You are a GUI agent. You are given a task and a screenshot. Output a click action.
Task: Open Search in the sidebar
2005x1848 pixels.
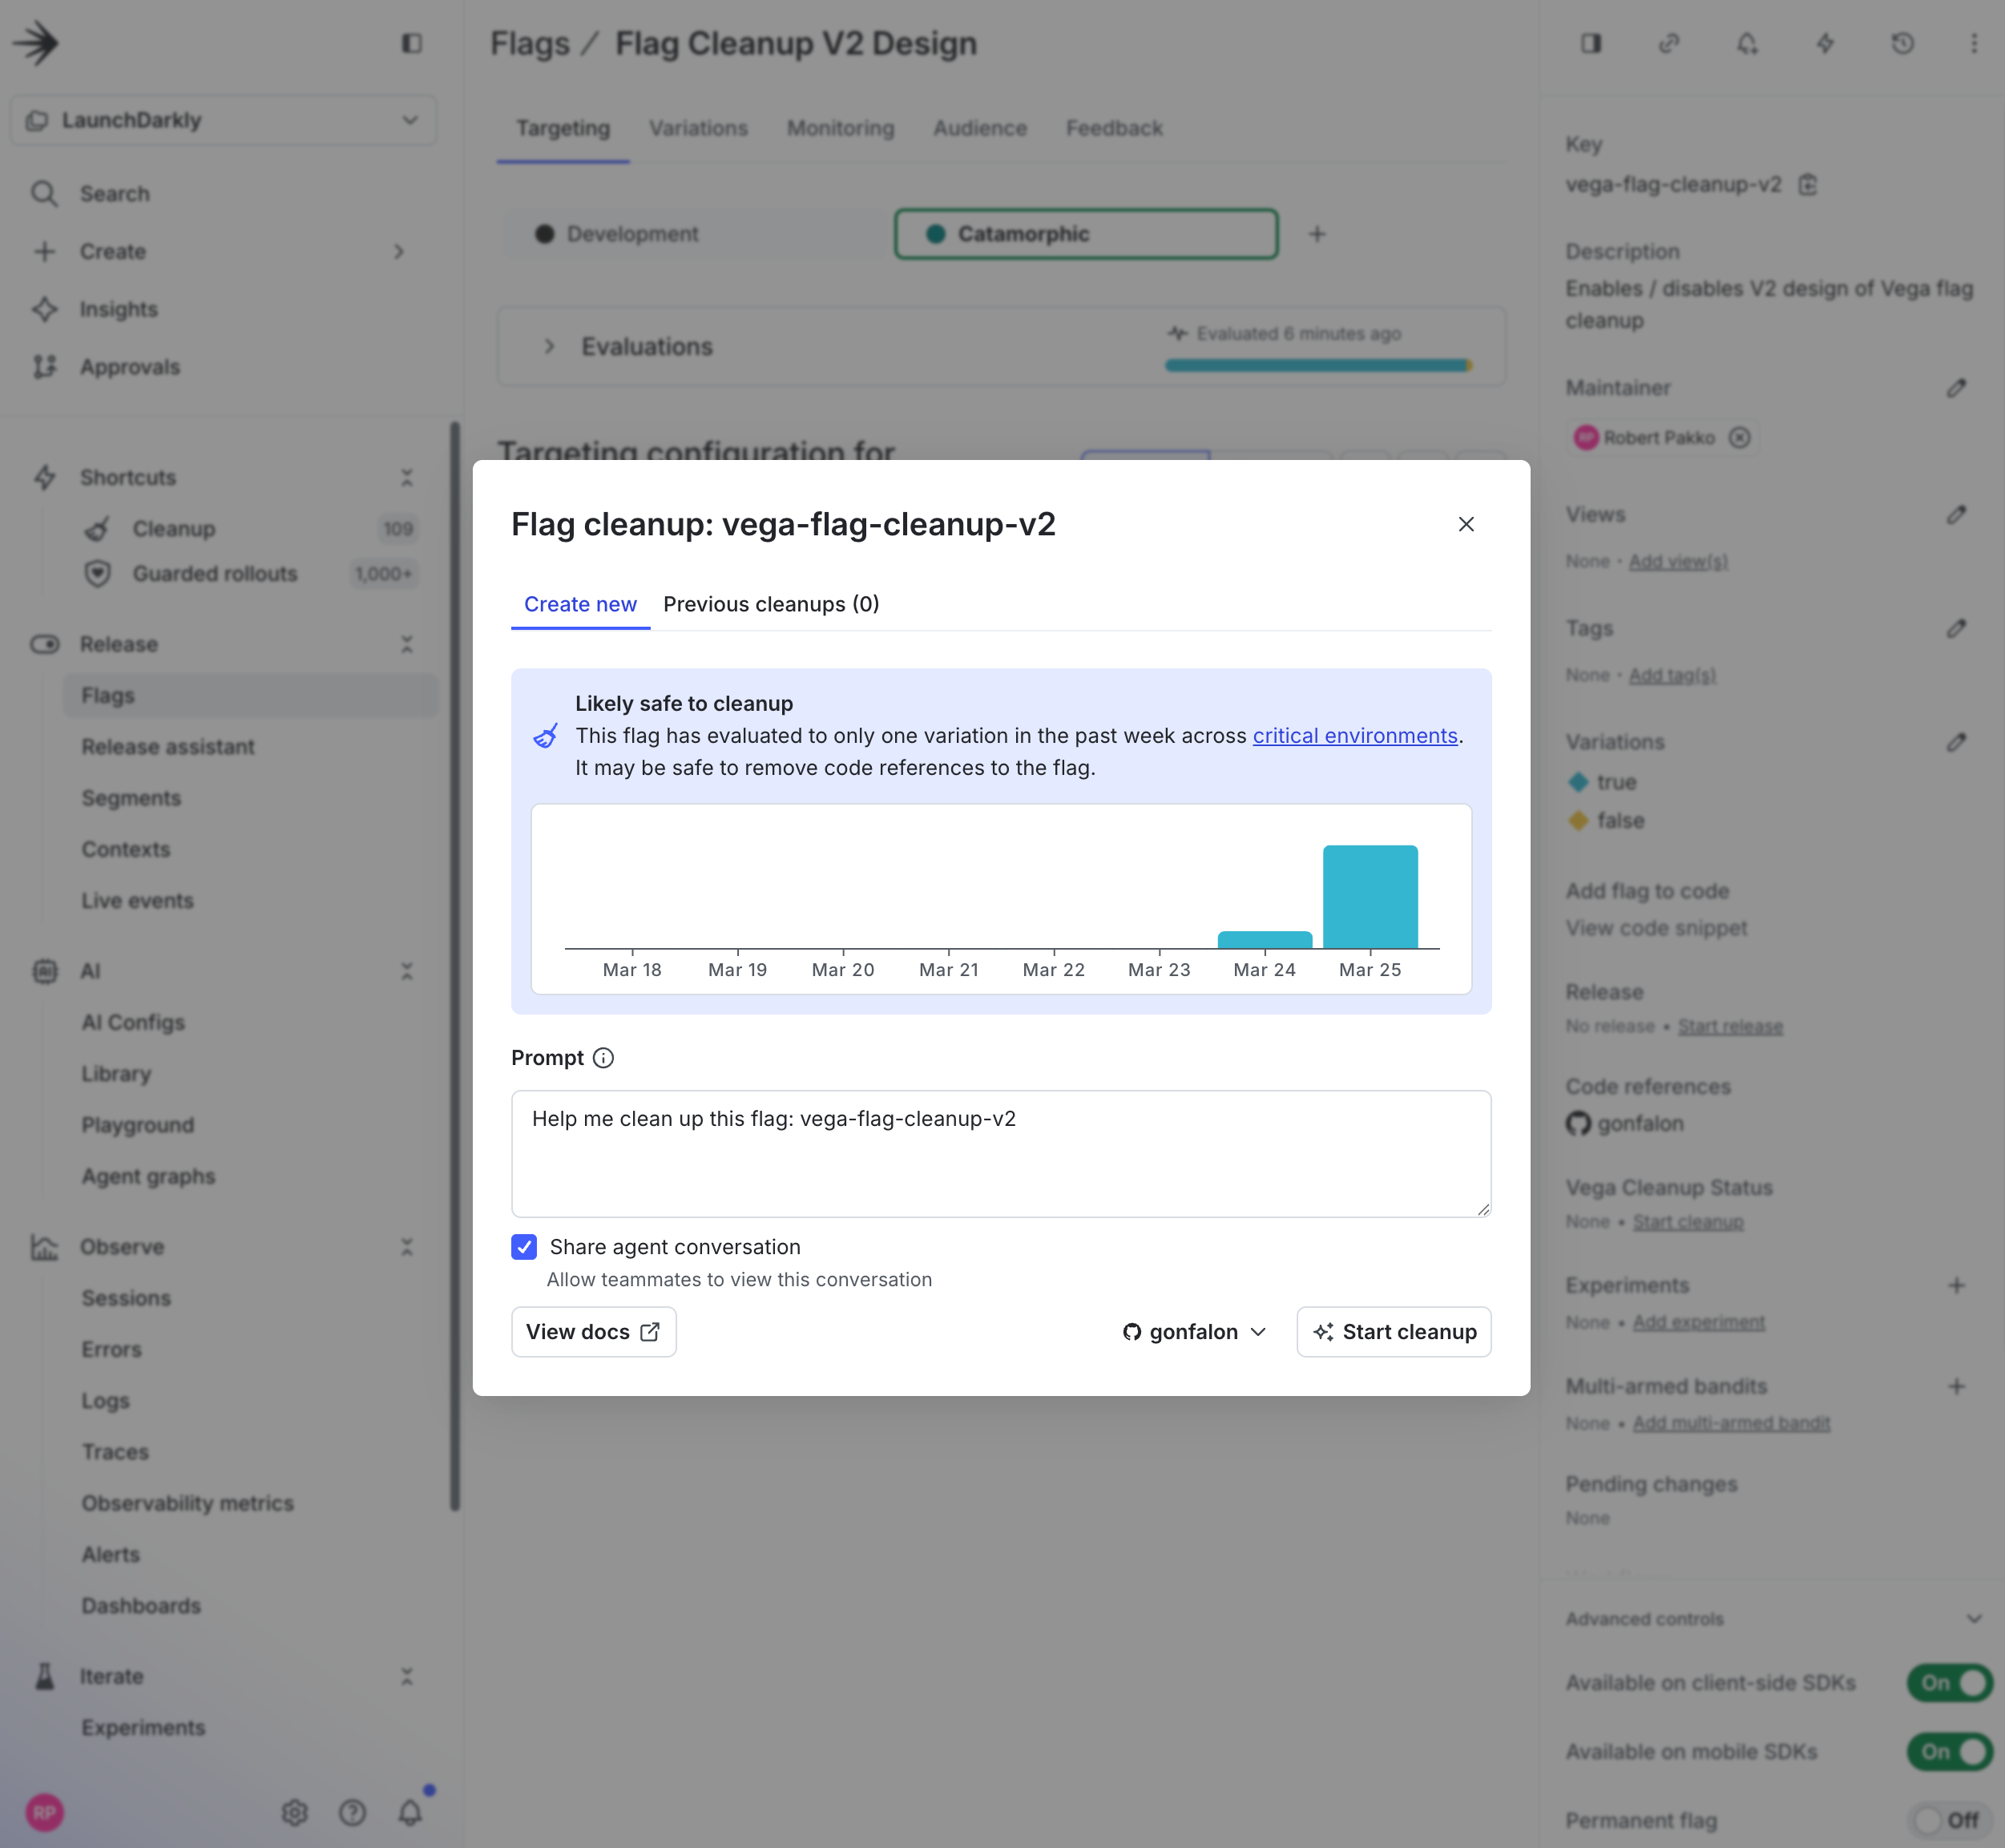pos(114,193)
